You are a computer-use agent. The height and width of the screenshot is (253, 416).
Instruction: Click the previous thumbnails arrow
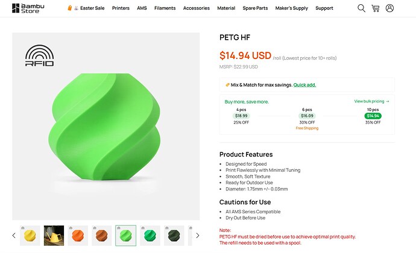14,236
